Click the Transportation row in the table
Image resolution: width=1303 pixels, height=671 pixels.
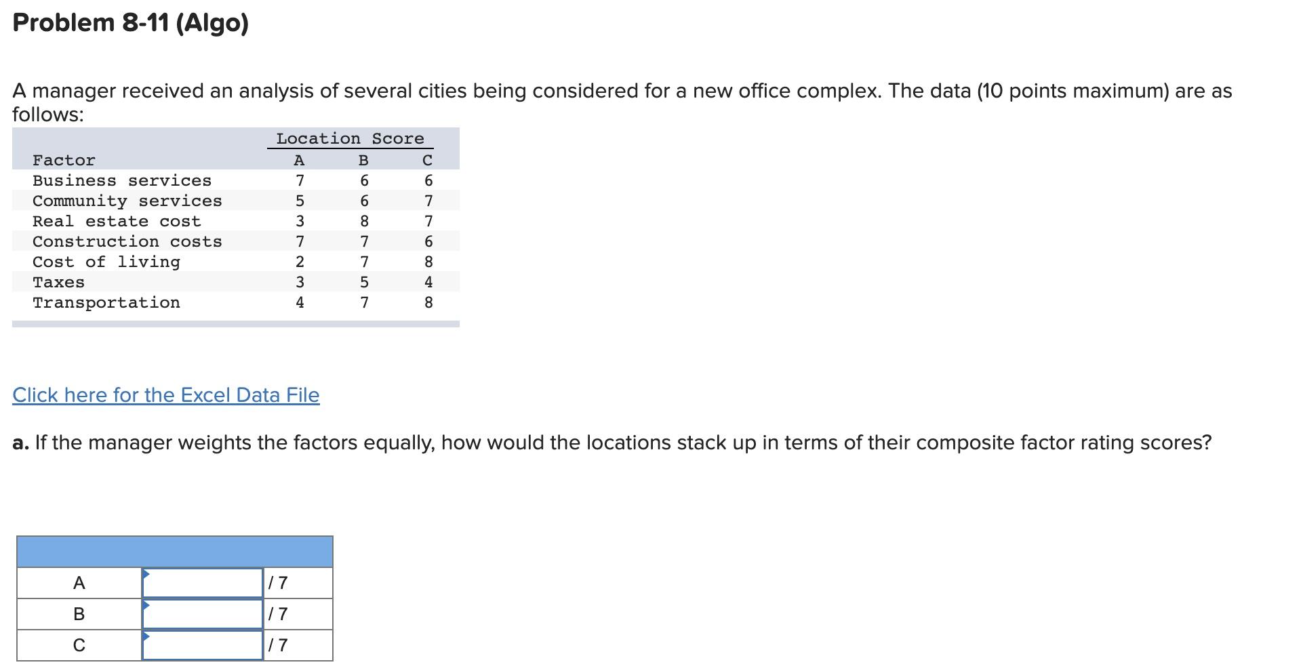[x=106, y=302]
